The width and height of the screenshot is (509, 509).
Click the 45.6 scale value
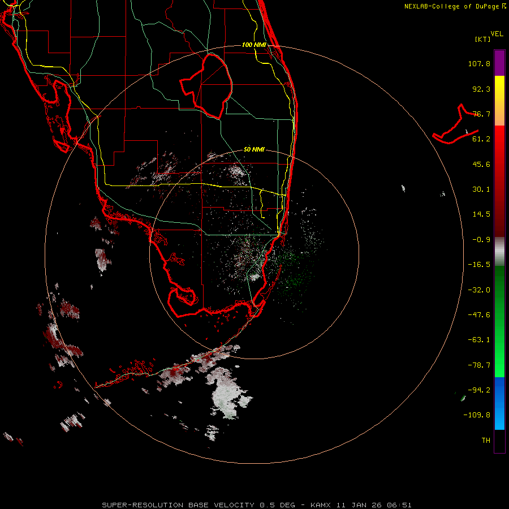tap(481, 164)
